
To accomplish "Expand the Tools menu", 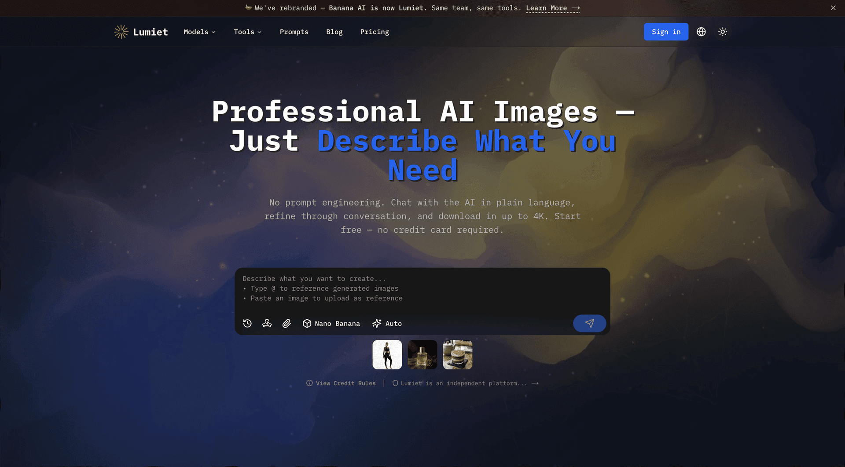I will [247, 32].
